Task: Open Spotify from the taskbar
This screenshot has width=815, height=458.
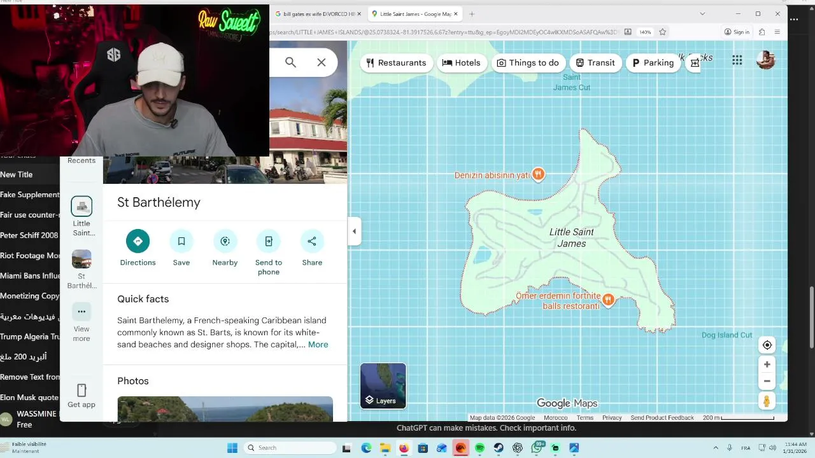Action: coord(479,448)
